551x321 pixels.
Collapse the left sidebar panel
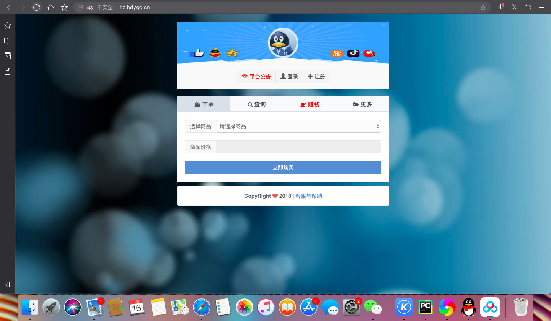click(x=8, y=285)
